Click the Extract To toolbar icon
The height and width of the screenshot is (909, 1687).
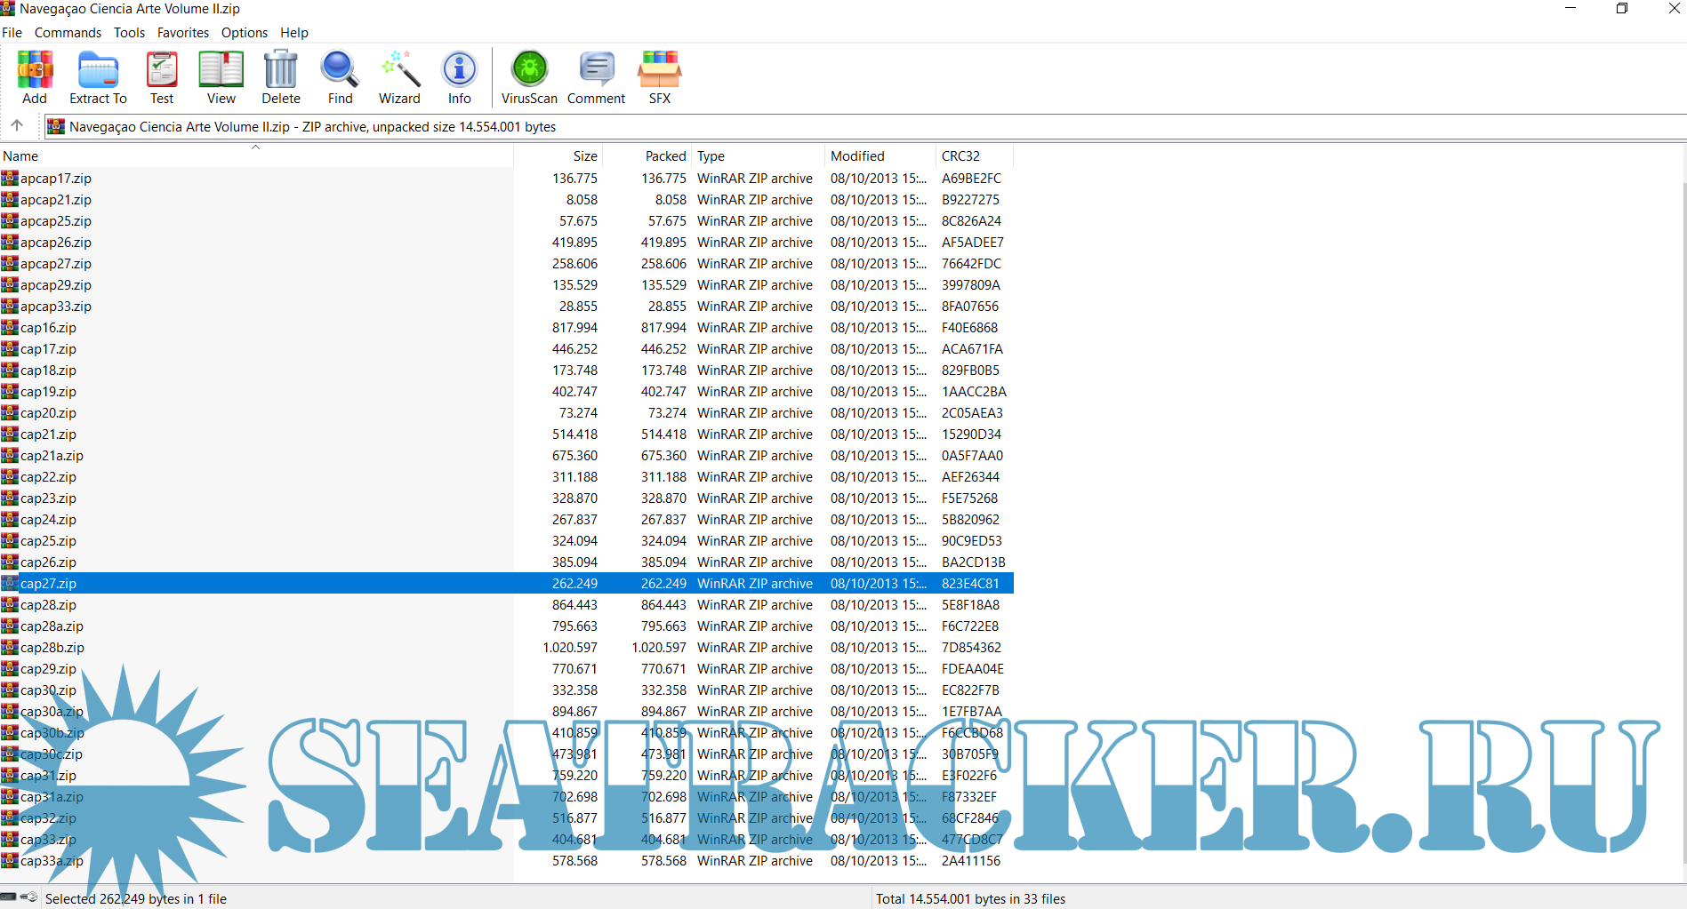(98, 77)
